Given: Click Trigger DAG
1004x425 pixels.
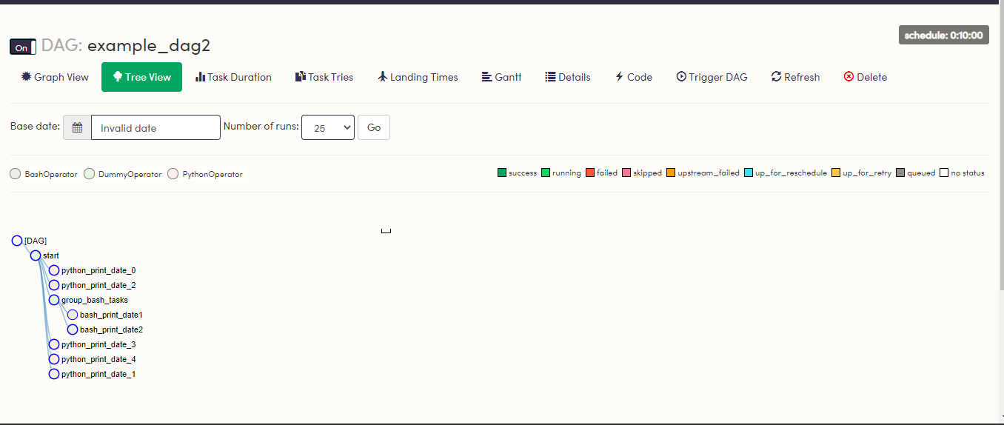Looking at the screenshot, I should click(712, 77).
